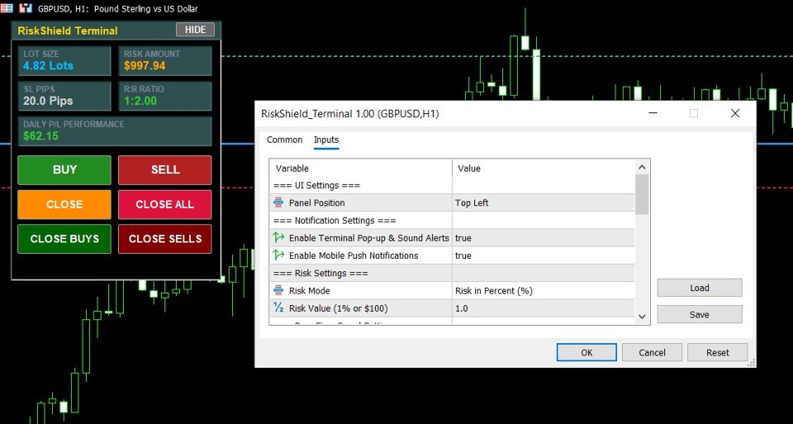Image resolution: width=793 pixels, height=424 pixels.
Task: Click the DAILY P/L PERFORMANCE $62.15 box
Action: pyautogui.click(x=115, y=131)
